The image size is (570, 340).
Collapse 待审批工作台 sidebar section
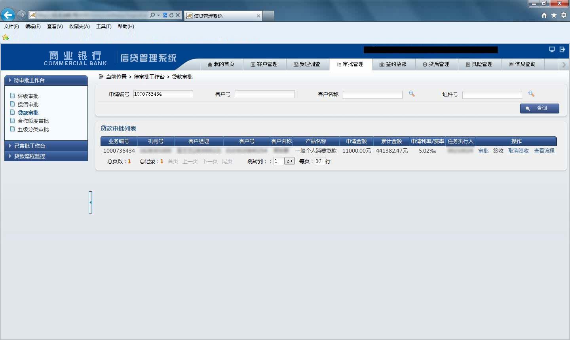tap(46, 80)
